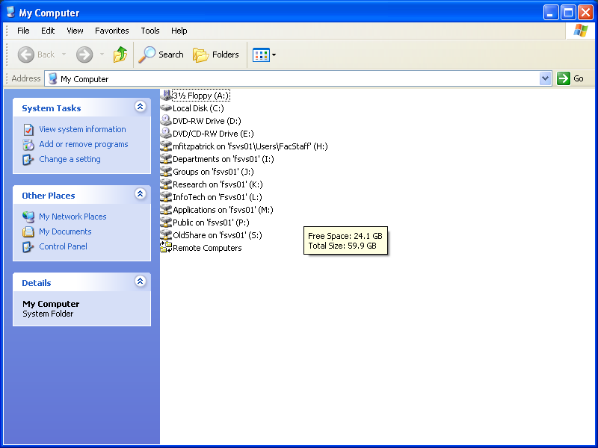Select the Remote Computers folder icon
The height and width of the screenshot is (448, 598).
click(x=166, y=248)
